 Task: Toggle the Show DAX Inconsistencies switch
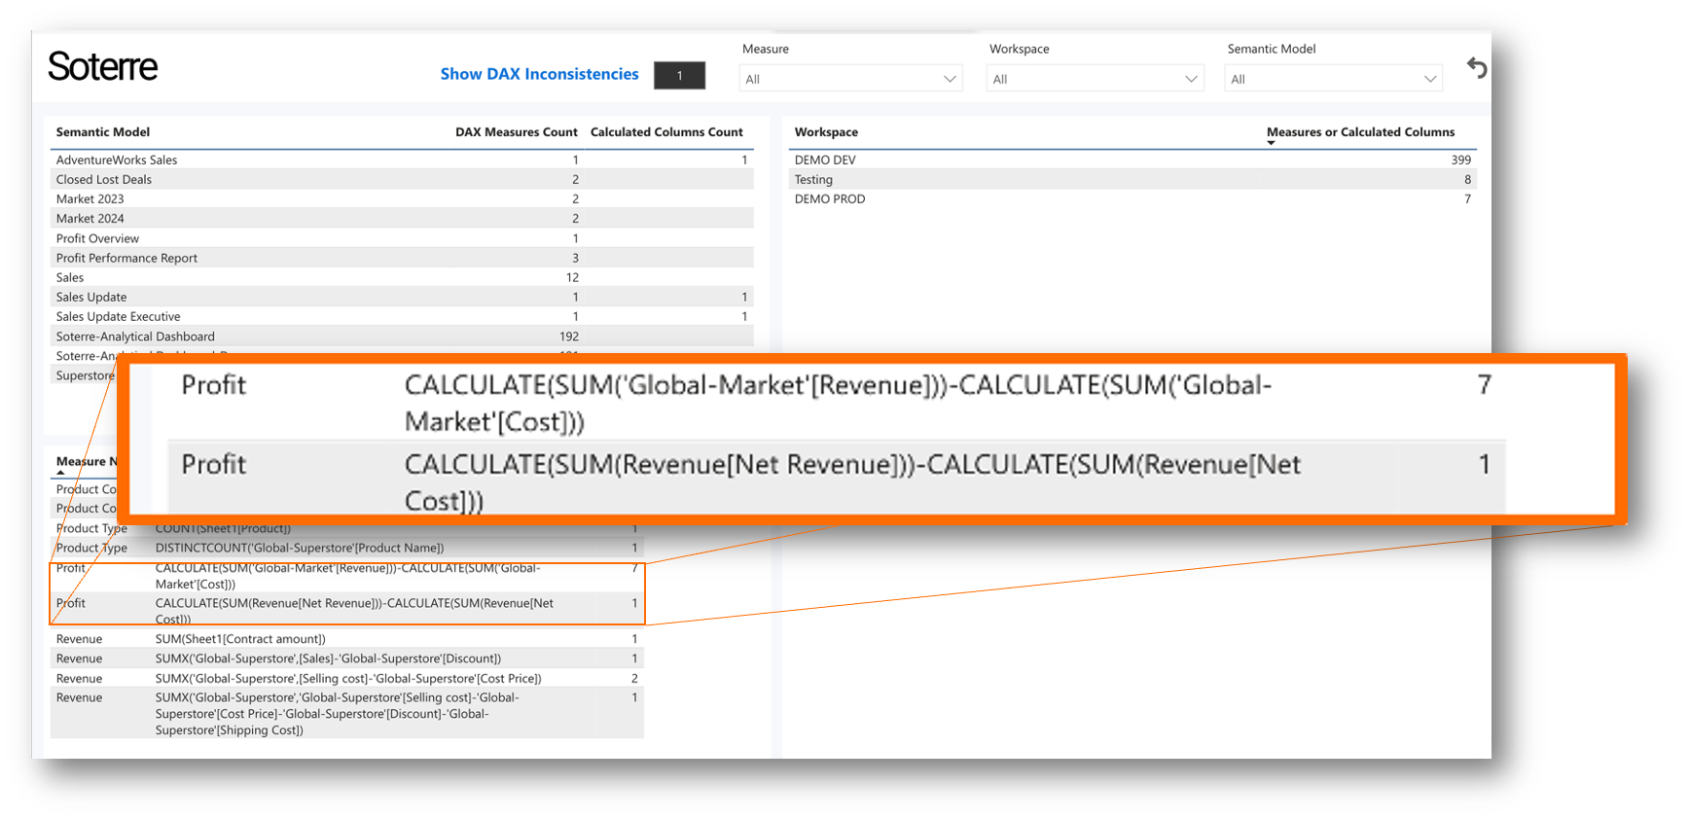pyautogui.click(x=679, y=76)
